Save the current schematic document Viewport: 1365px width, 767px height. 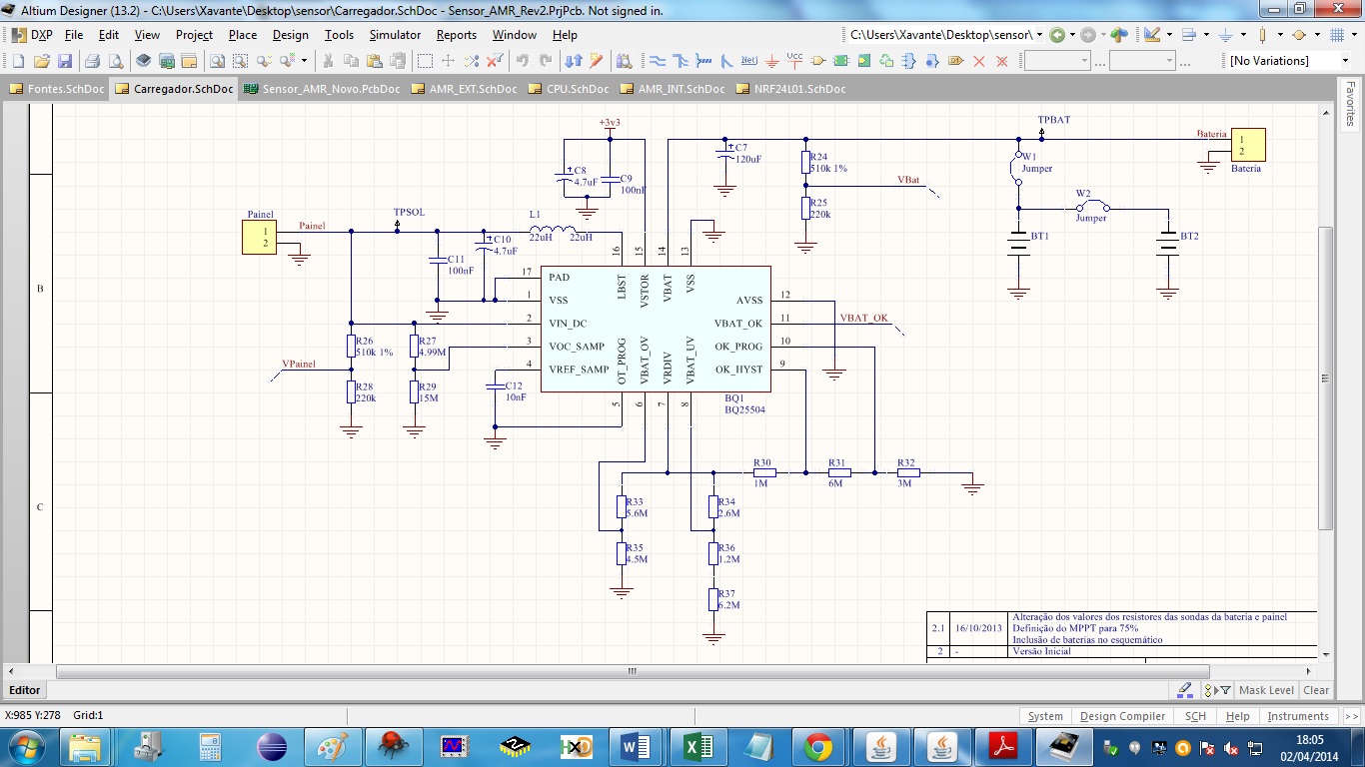click(67, 60)
